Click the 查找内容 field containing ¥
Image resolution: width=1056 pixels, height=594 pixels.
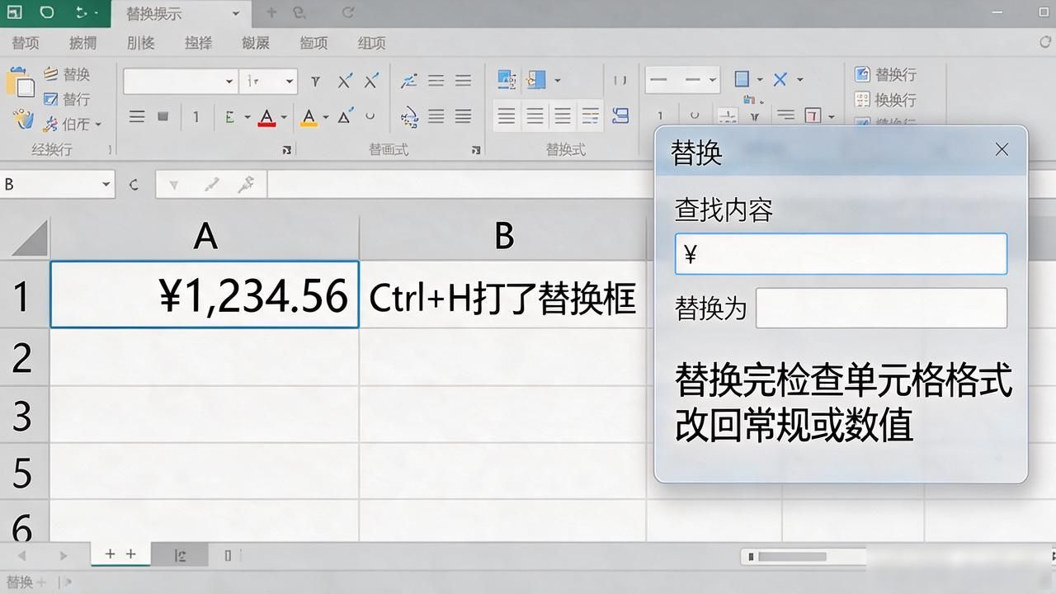(841, 253)
